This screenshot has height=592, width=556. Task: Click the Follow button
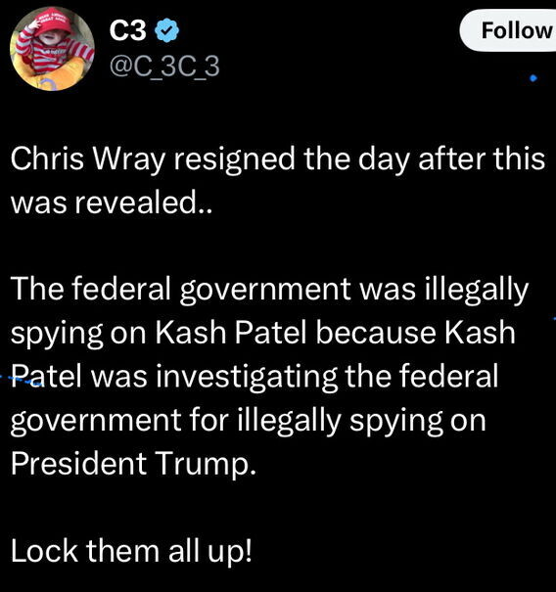click(x=508, y=30)
